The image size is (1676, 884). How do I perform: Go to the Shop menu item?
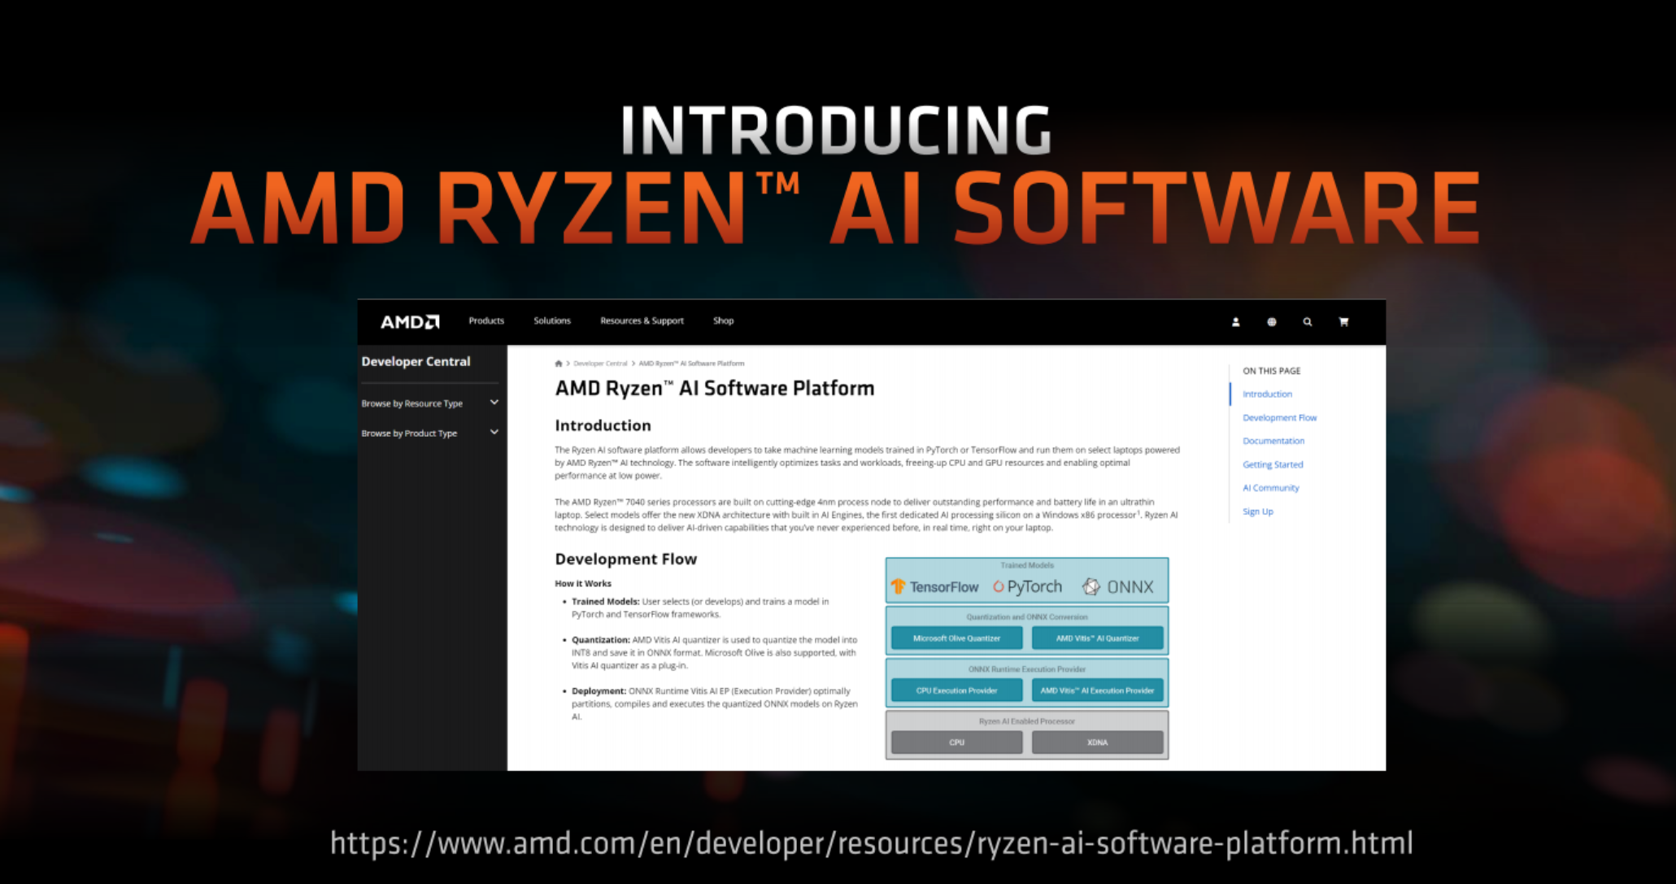point(723,320)
